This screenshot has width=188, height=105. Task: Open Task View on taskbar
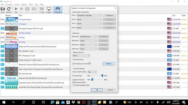43,102
